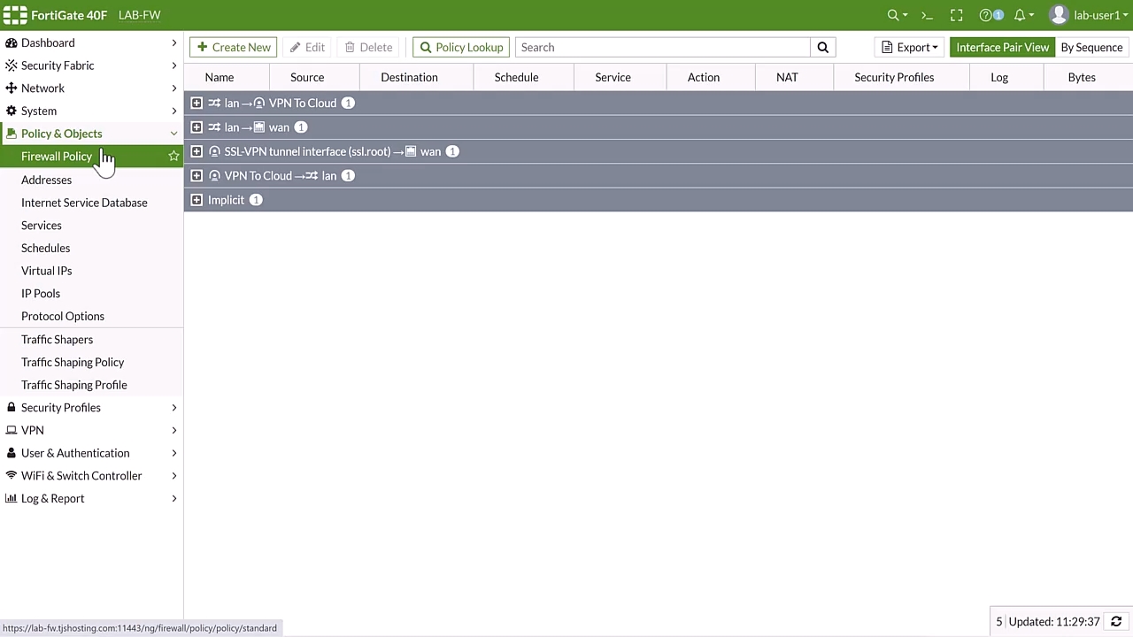Click the search magnifier button
1133x637 pixels.
[x=822, y=48]
